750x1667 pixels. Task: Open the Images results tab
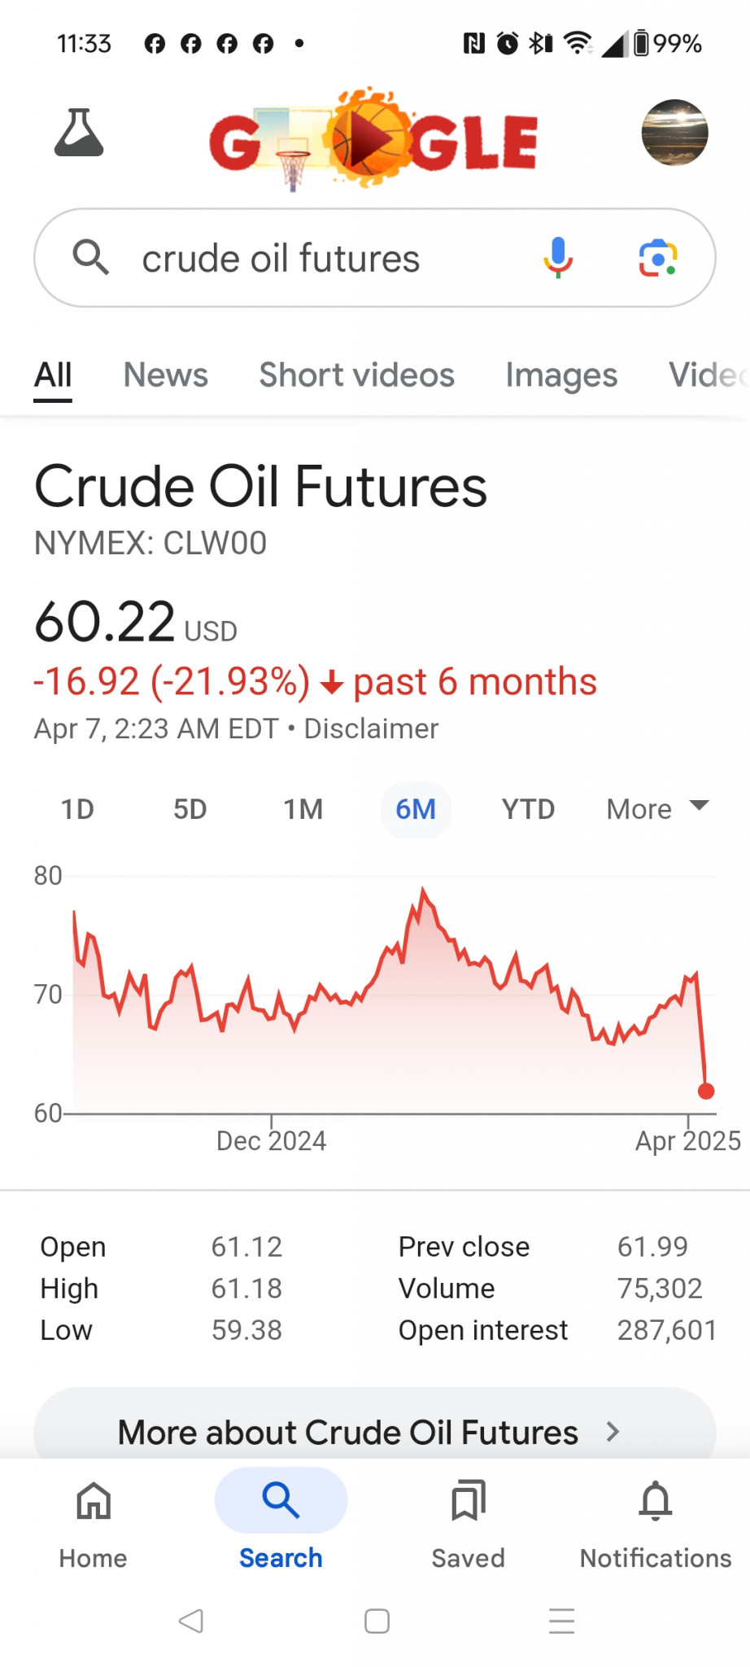tap(561, 375)
